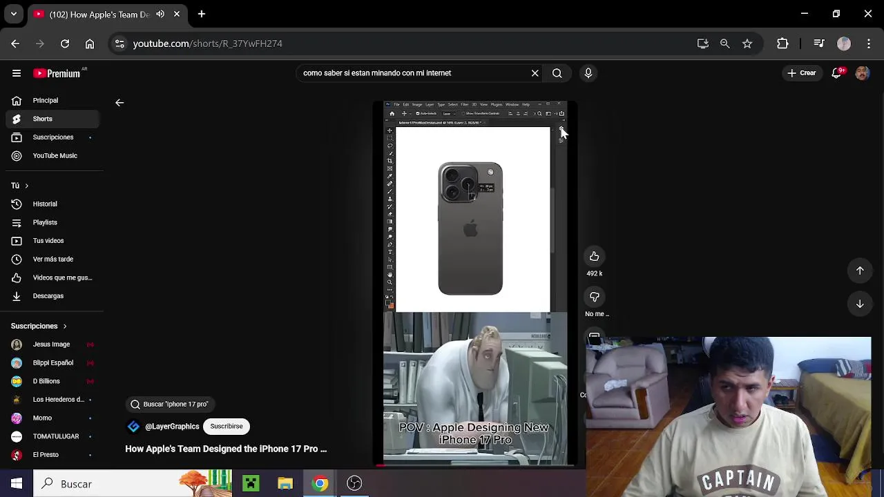
Task: Click Buscar "iphone 17 pro" suggestion
Action: [x=169, y=405]
